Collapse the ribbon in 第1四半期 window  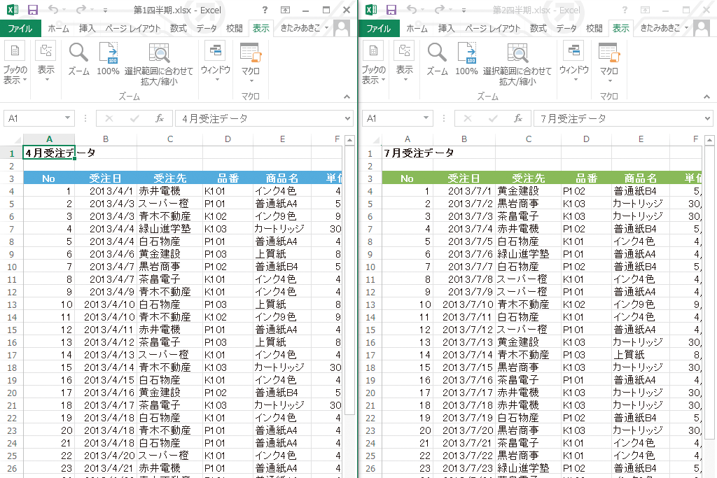pos(347,97)
